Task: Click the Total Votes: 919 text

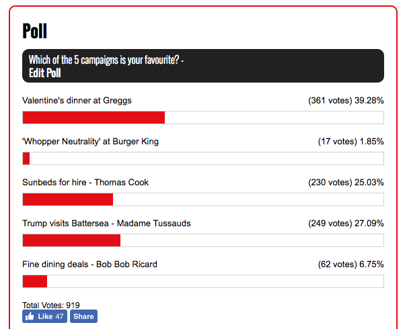Action: point(51,305)
